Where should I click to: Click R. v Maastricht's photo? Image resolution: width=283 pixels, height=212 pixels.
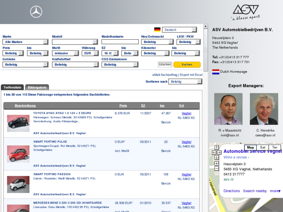229,109
